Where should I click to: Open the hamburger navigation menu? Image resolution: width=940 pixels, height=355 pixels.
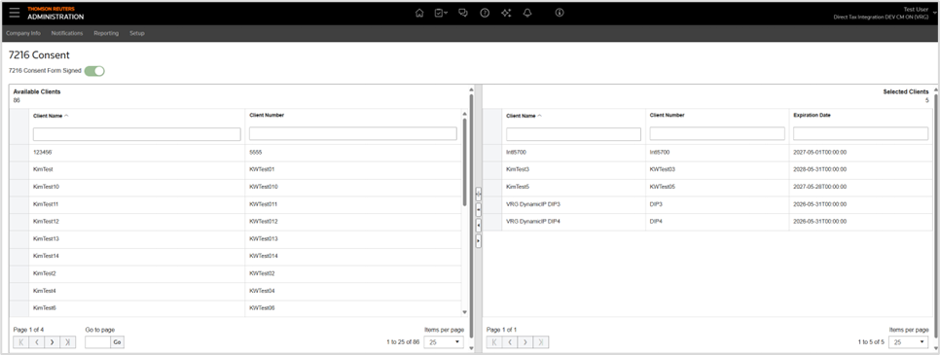pos(15,13)
